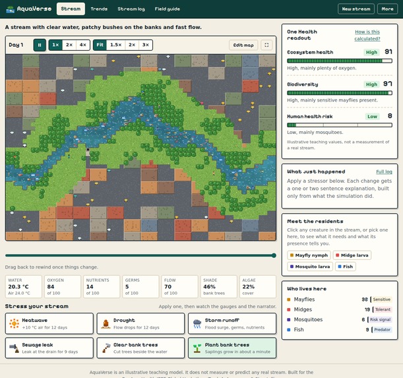Click the Mosquitoes Risk signal badge

(380, 320)
